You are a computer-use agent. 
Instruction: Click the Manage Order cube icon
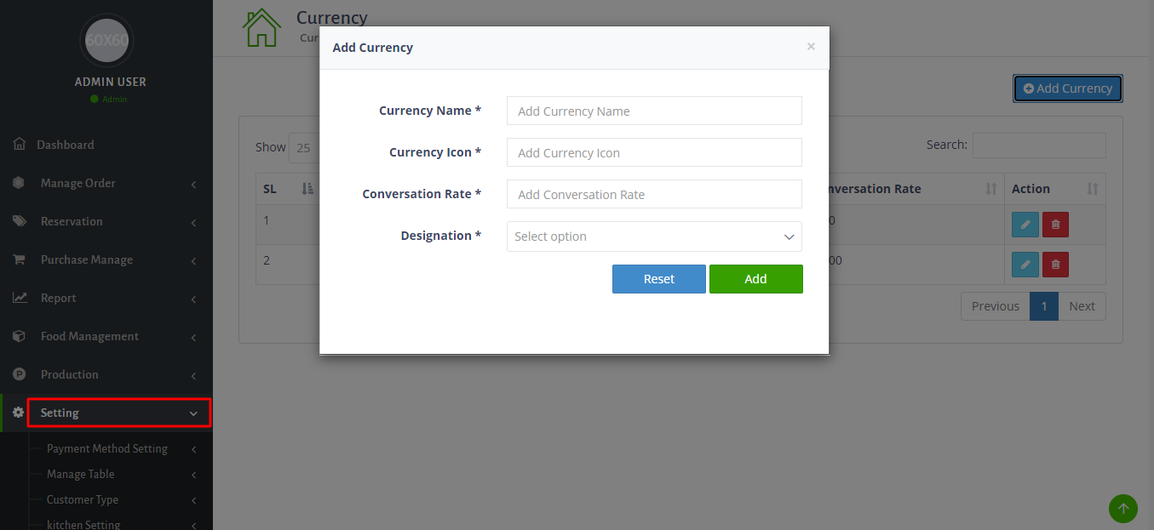pyautogui.click(x=19, y=183)
